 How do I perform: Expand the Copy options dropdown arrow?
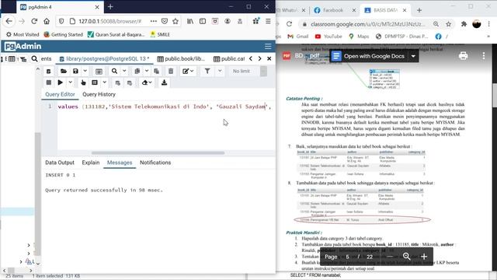(147, 71)
